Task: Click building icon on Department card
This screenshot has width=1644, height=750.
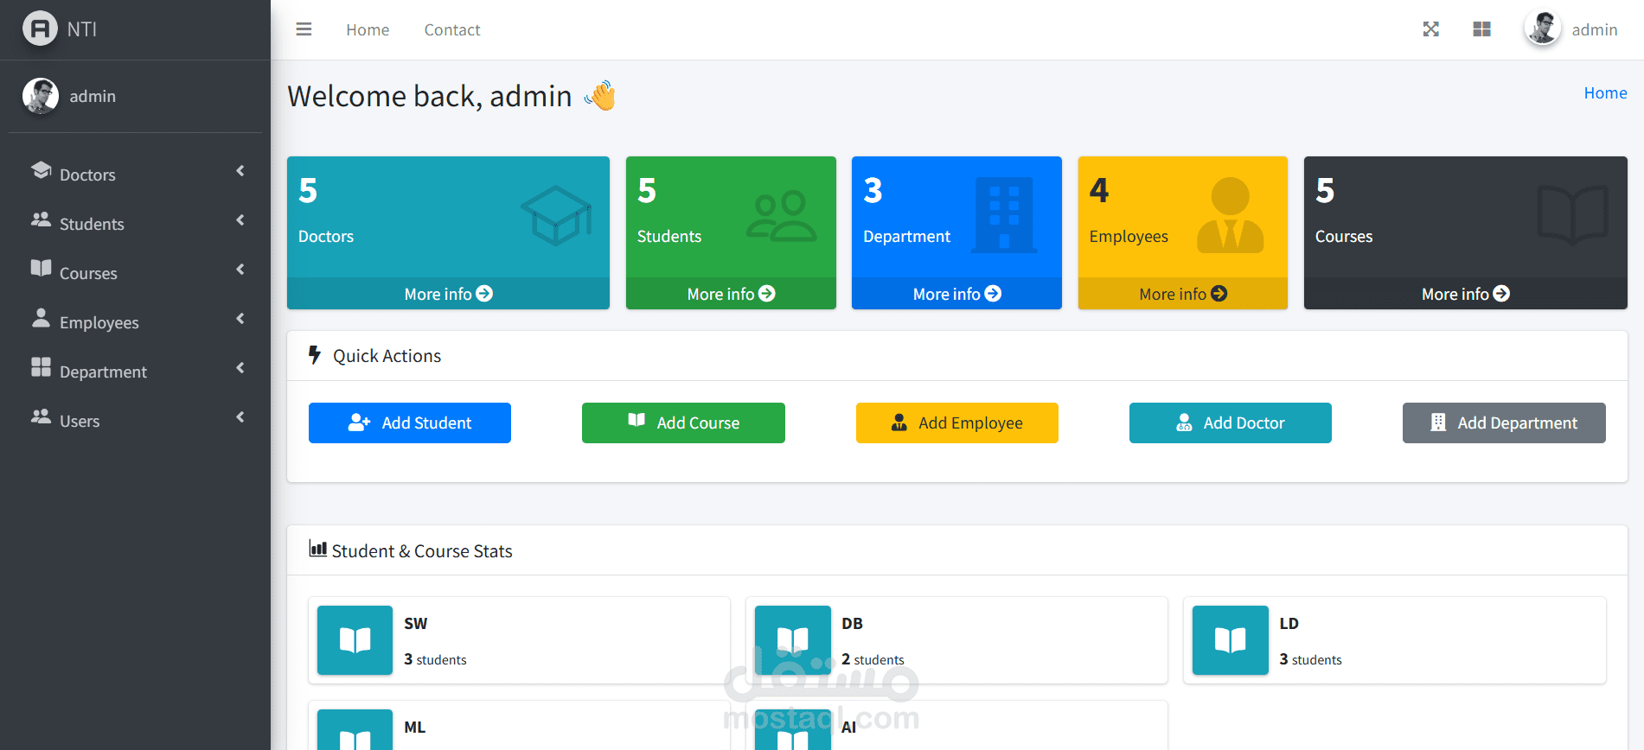Action: click(x=1004, y=215)
